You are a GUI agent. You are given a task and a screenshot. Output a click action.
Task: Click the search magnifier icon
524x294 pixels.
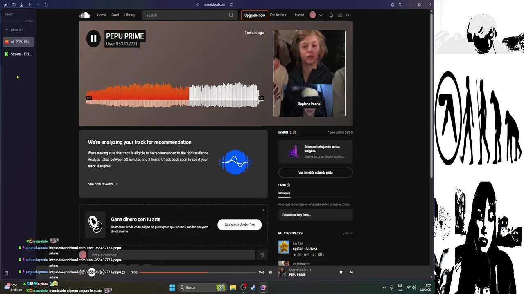click(231, 15)
